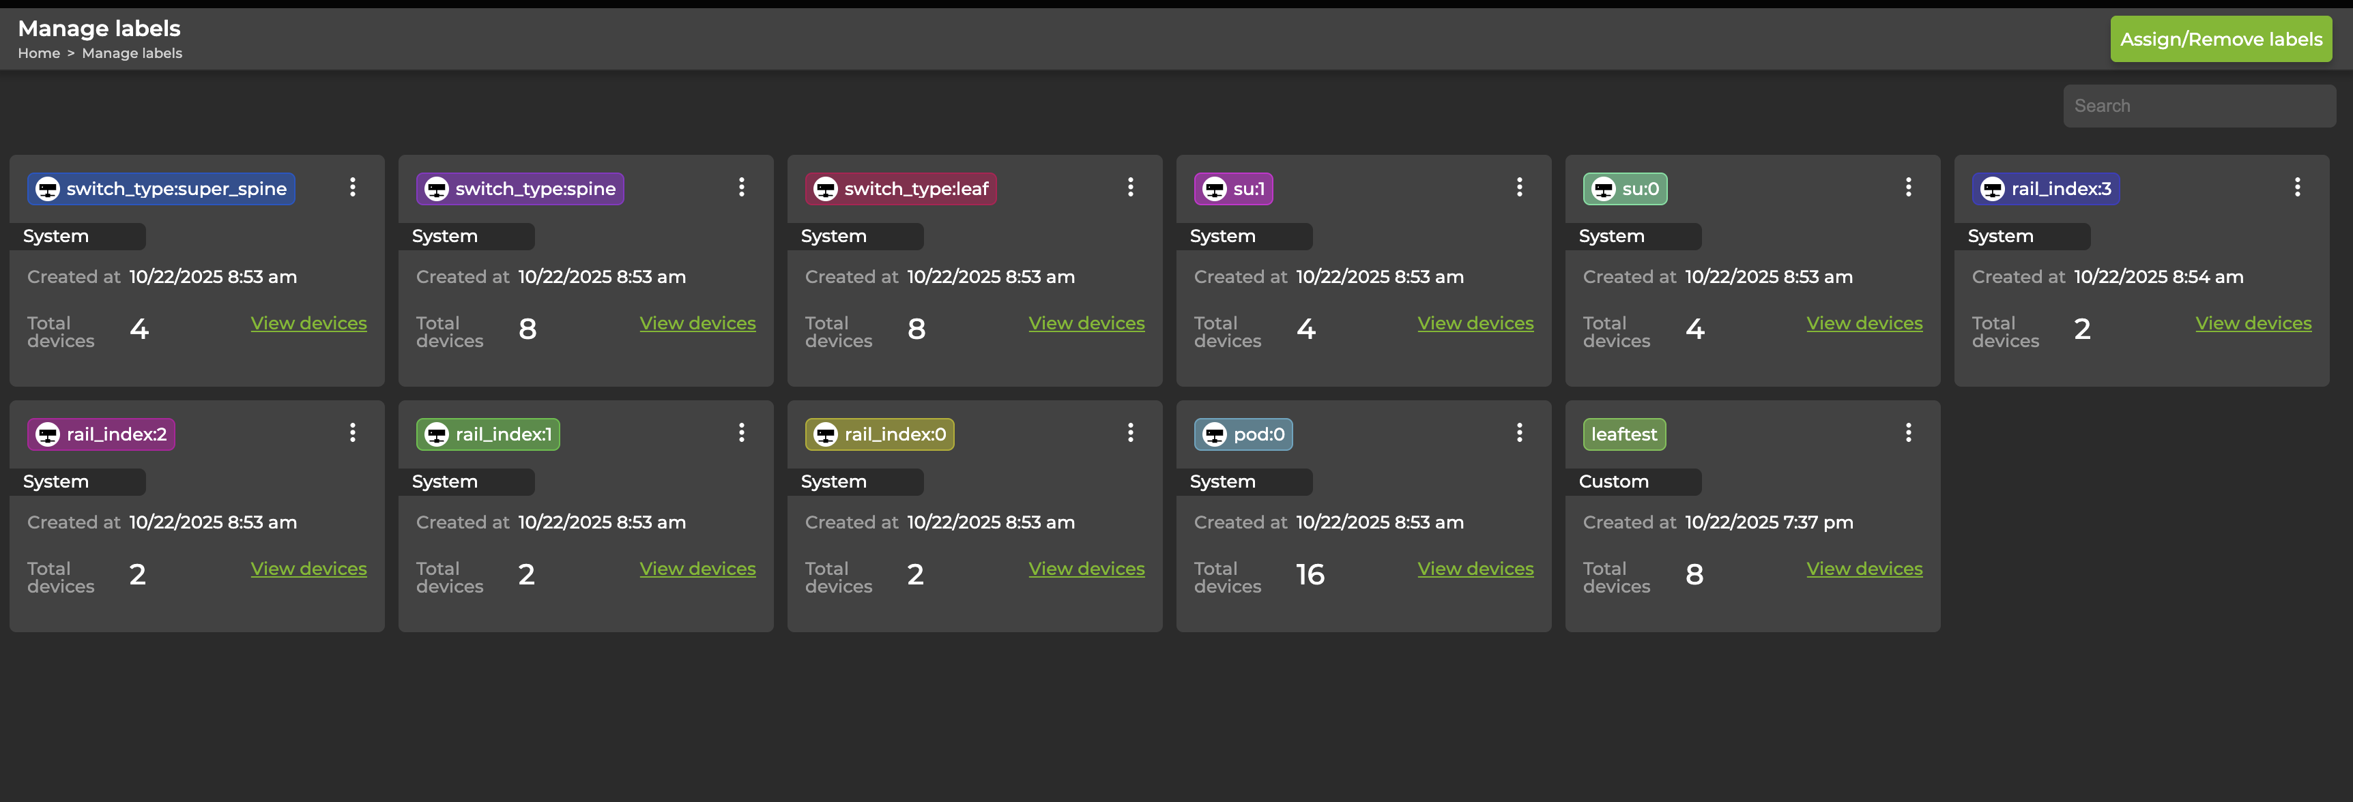Image resolution: width=2353 pixels, height=802 pixels.
Task: Open options menu for rail_index:2 label
Action: 353,432
